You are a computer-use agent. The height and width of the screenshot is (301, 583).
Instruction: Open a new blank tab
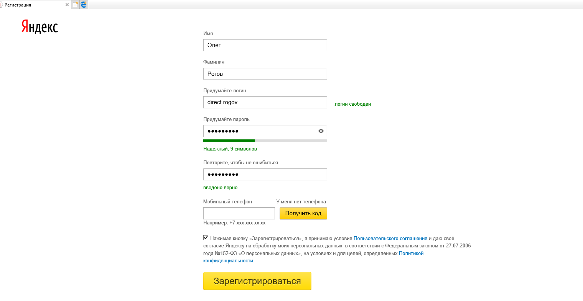click(76, 5)
